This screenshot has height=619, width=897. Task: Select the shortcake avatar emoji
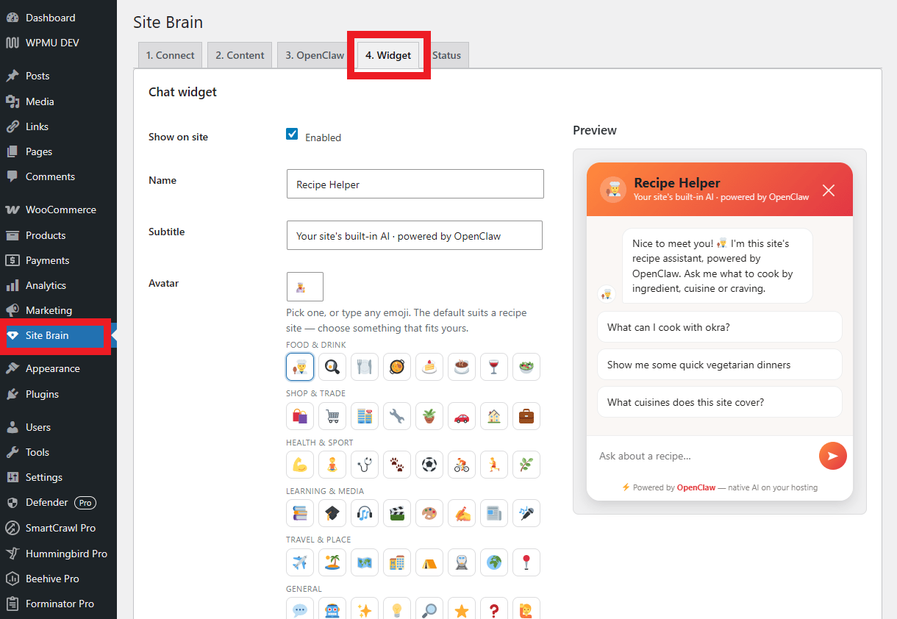pyautogui.click(x=429, y=366)
